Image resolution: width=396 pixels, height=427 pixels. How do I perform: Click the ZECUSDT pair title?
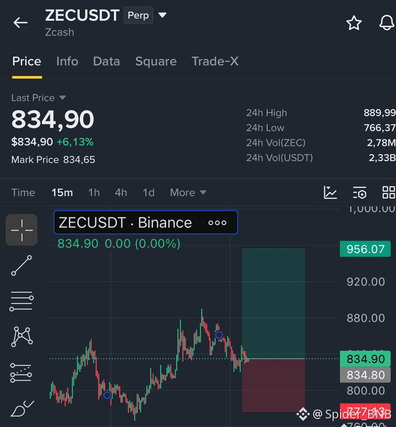[x=82, y=15]
